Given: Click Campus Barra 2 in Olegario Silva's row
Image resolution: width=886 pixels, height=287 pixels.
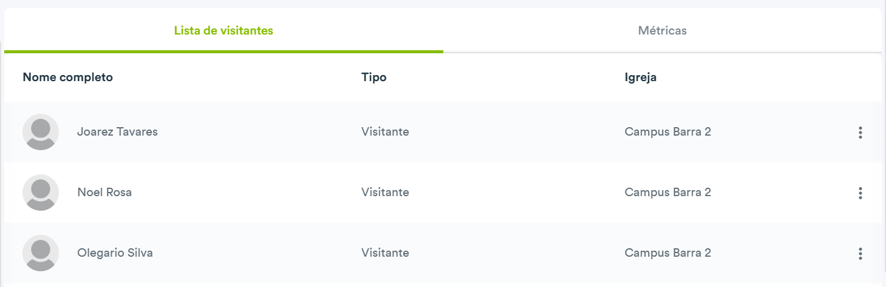Looking at the screenshot, I should click(668, 252).
